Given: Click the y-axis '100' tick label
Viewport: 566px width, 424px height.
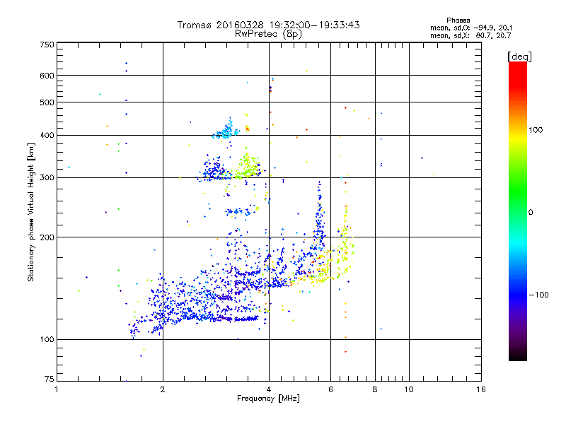Looking at the screenshot, I should (x=47, y=340).
